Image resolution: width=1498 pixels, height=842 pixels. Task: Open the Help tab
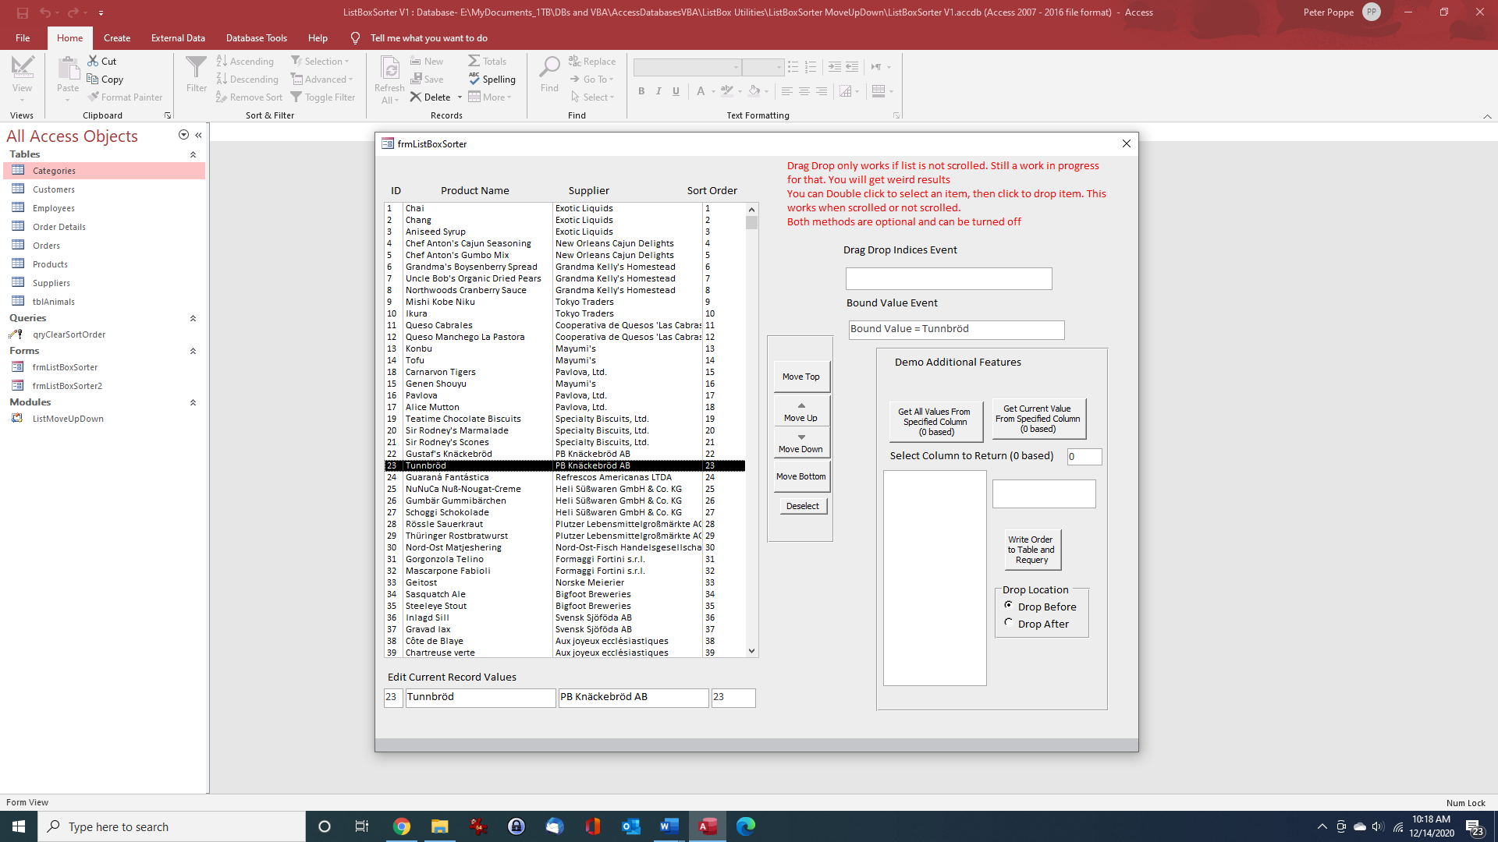[318, 38]
